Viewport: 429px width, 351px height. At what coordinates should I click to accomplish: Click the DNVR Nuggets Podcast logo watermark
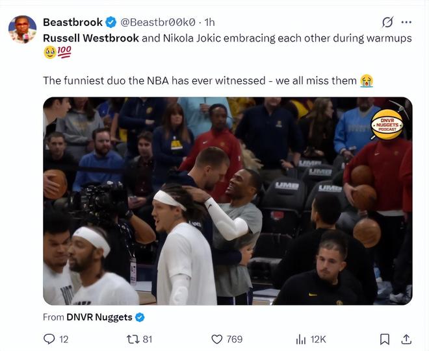pyautogui.click(x=387, y=125)
